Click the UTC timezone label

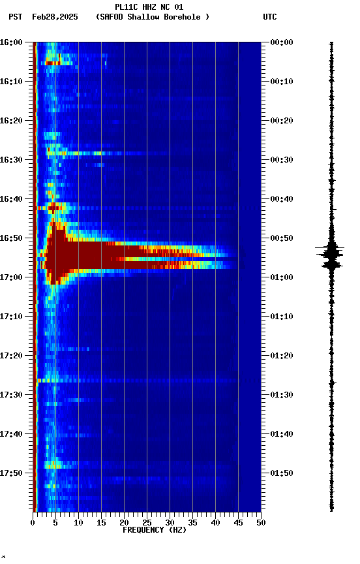[x=270, y=17]
